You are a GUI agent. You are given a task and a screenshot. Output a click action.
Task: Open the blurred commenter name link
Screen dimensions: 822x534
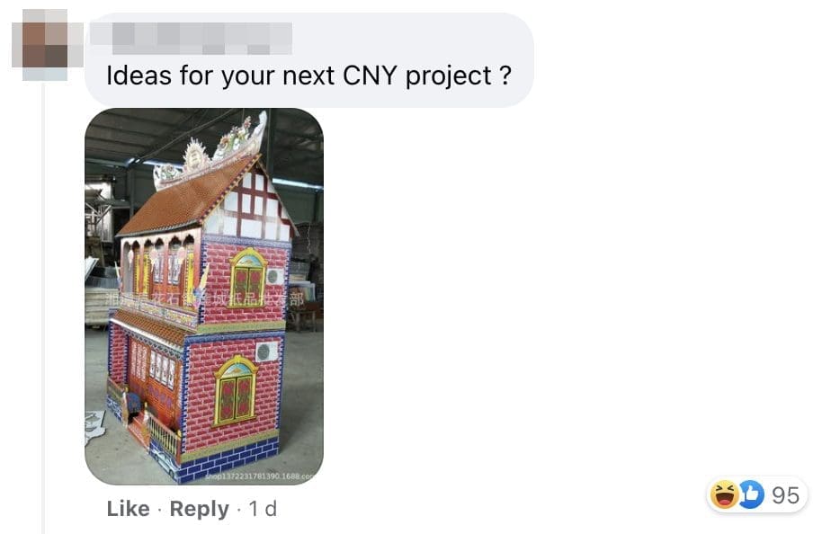pos(192,38)
